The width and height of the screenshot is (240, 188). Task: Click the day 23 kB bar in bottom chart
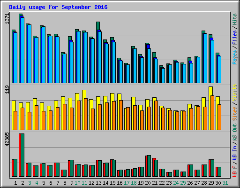(170, 174)
